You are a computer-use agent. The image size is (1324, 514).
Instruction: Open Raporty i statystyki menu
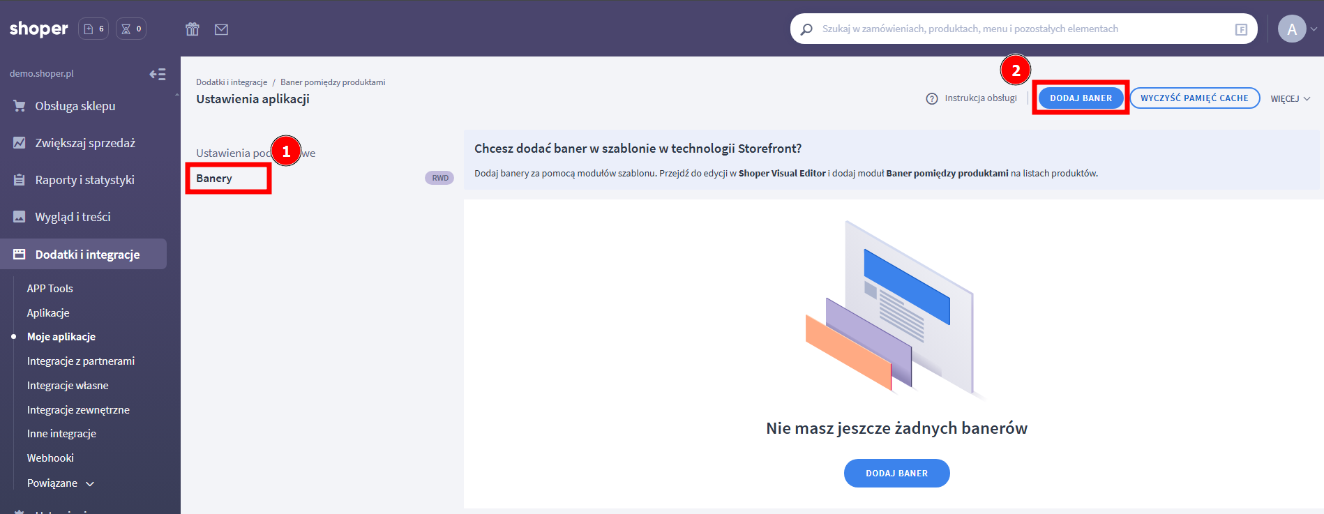[x=84, y=180]
